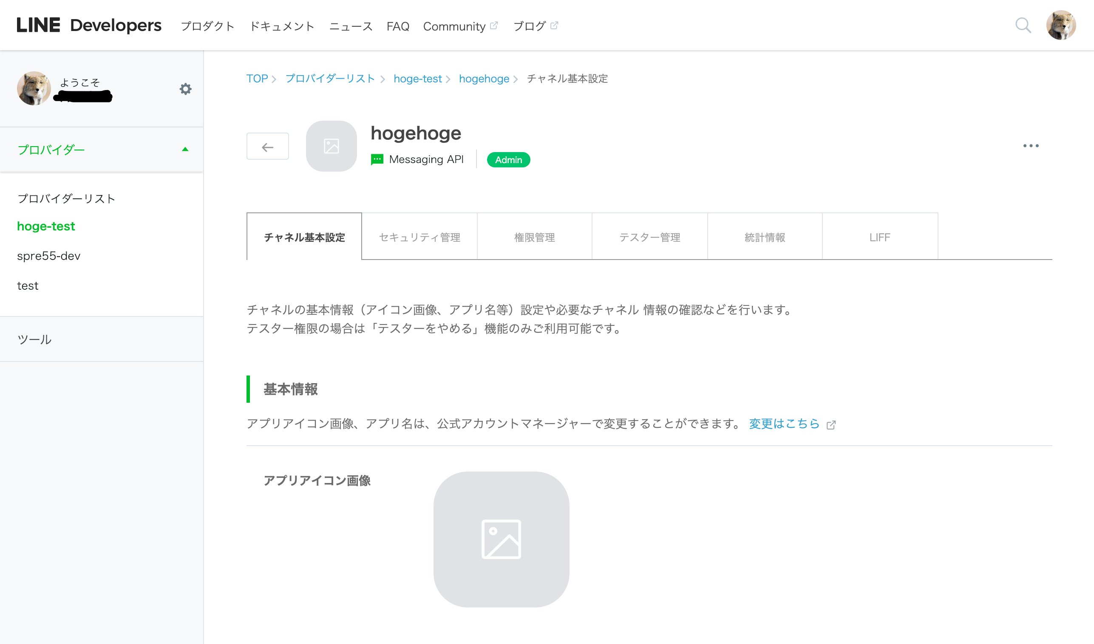Open the プロダクト header menu
1094x644 pixels.
pos(207,26)
